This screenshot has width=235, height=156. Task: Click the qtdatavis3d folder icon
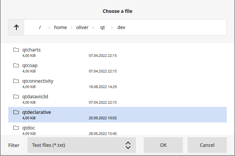[16, 96]
